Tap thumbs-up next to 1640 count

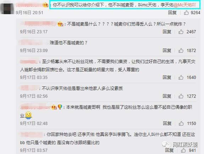pos(181,78)
